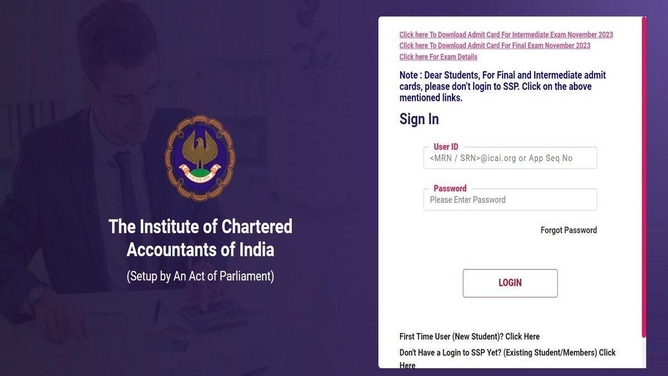This screenshot has height=376, width=668.
Task: Open the Intermediate Exam November 2023 admit card link
Action: tap(505, 35)
